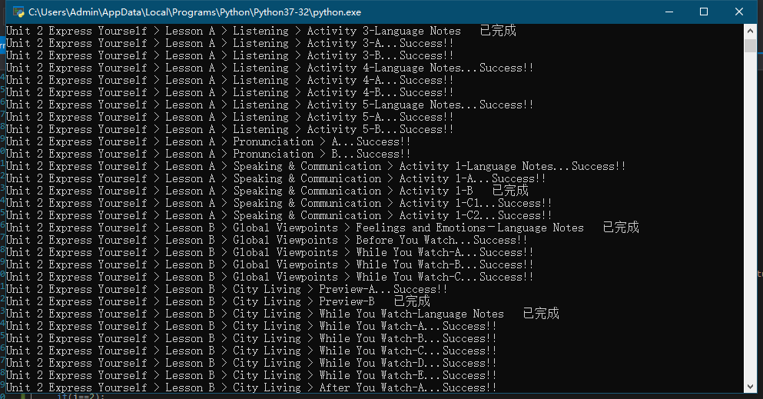Click the 'Global Viewpoints > While You Watch-A...Success!!' line
Image resolution: width=763 pixels, height=399 pixels.
(270, 252)
